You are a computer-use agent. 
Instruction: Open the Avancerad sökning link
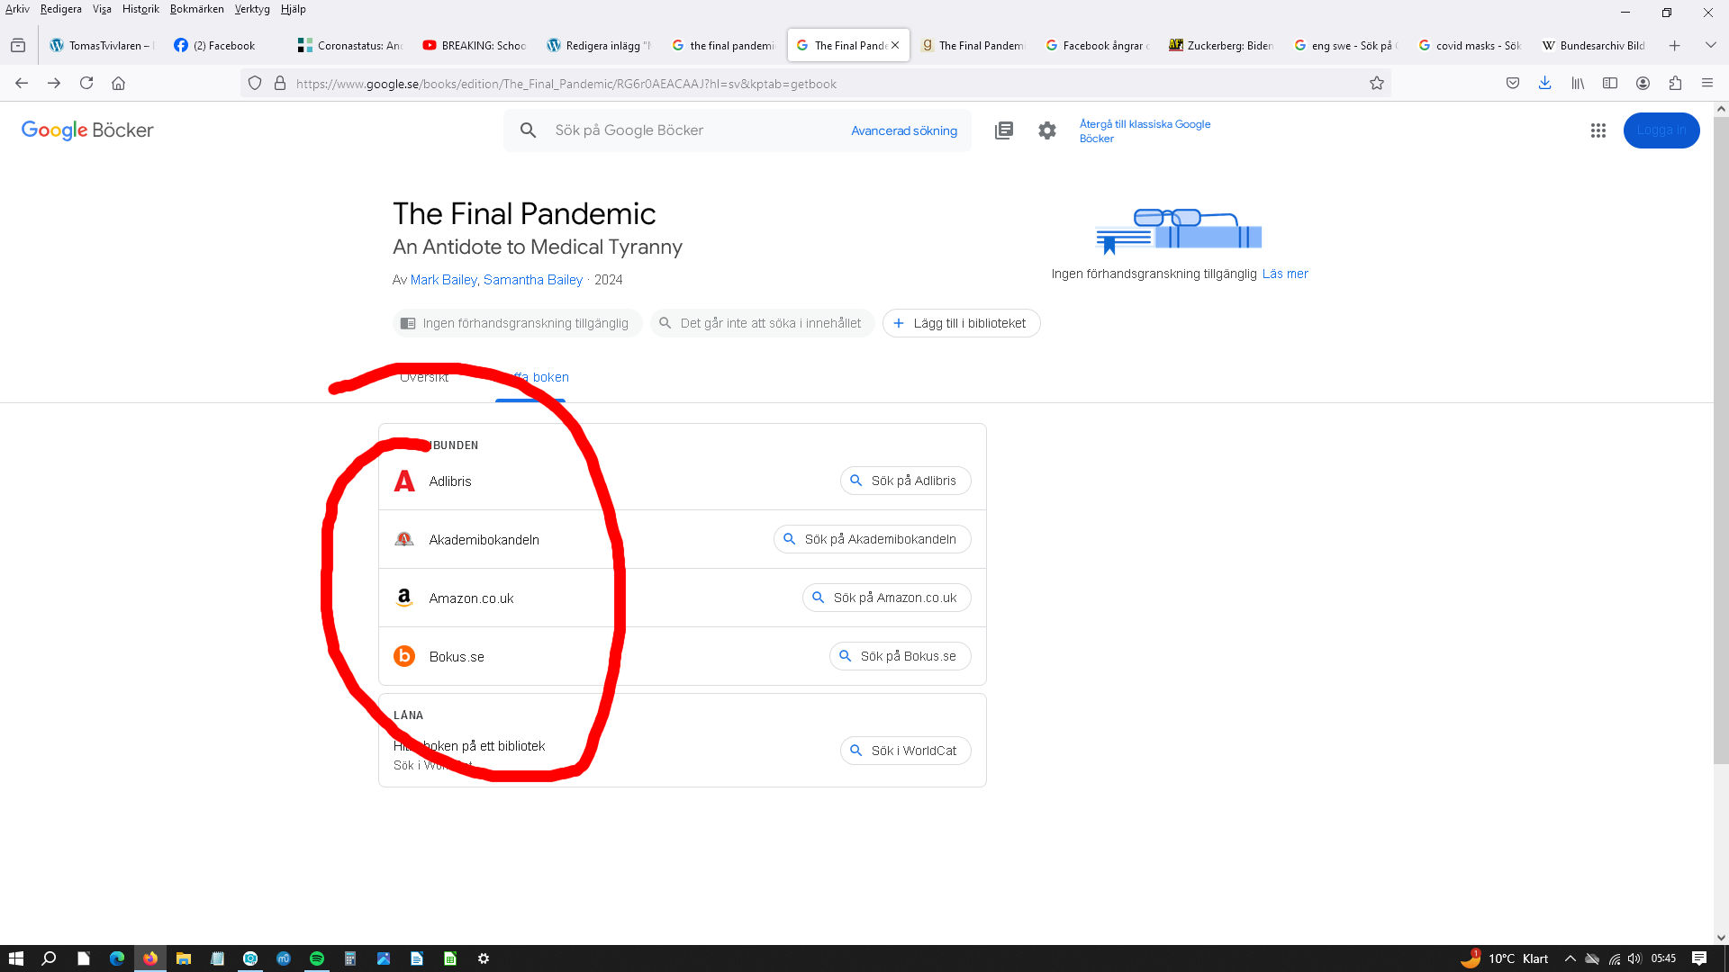904,130
